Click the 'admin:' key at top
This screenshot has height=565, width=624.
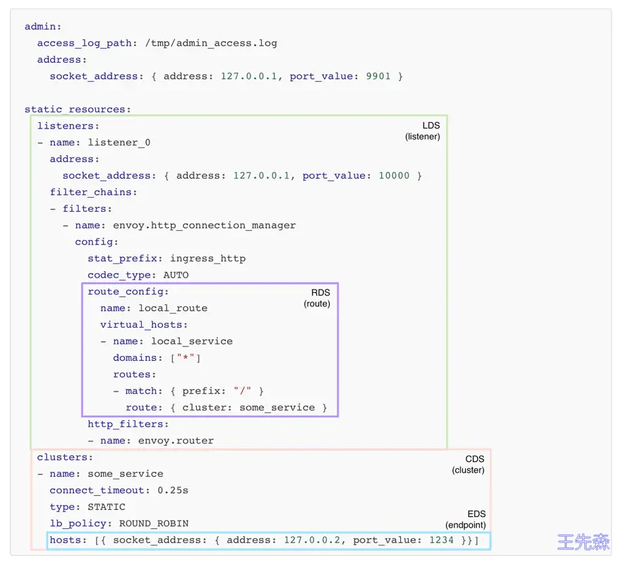[43, 27]
